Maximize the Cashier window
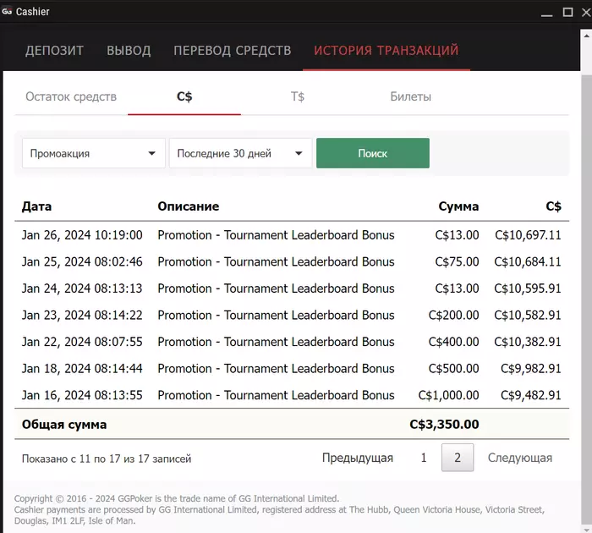Viewport: 592px width, 533px height. (567, 12)
